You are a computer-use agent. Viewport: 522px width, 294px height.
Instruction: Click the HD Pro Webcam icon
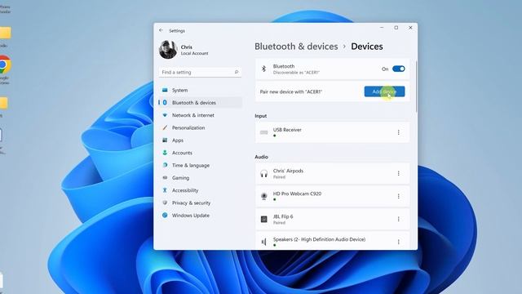263,196
